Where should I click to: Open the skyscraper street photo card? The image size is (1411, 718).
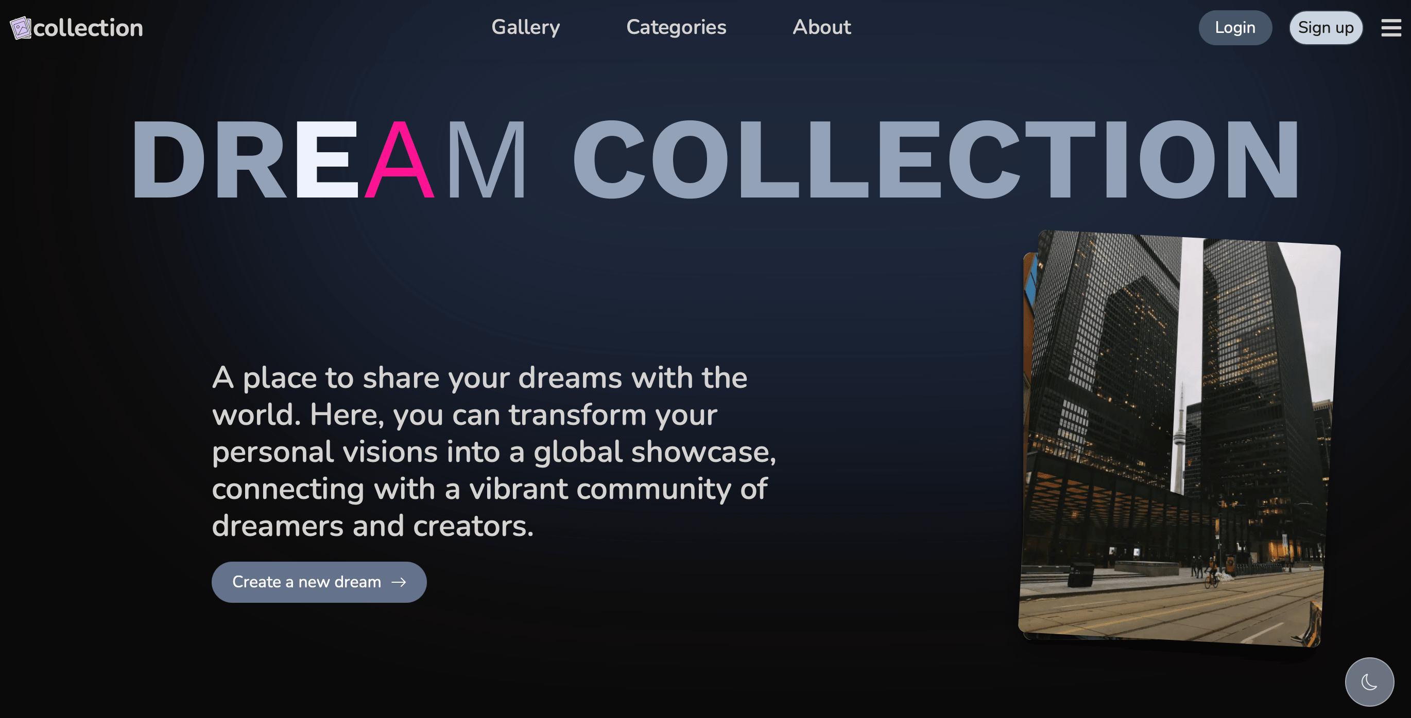point(1178,438)
